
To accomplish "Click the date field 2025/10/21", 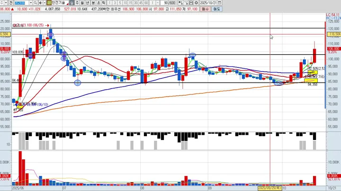I will click(x=208, y=3).
